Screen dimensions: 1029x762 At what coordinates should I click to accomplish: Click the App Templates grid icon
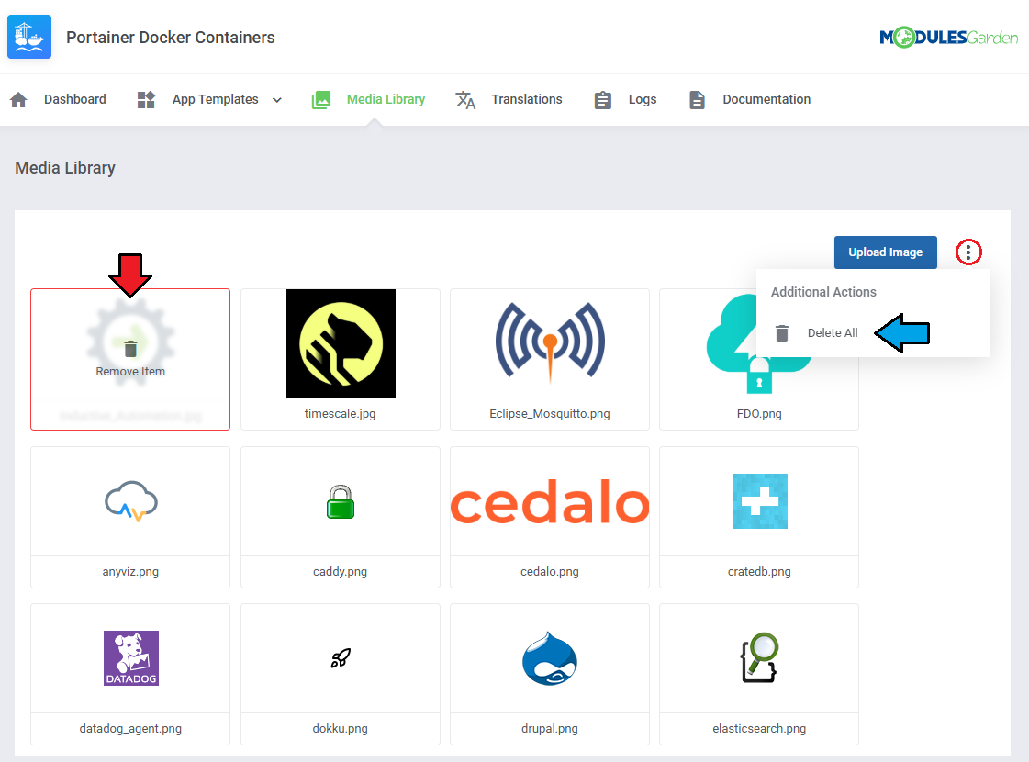click(x=146, y=100)
